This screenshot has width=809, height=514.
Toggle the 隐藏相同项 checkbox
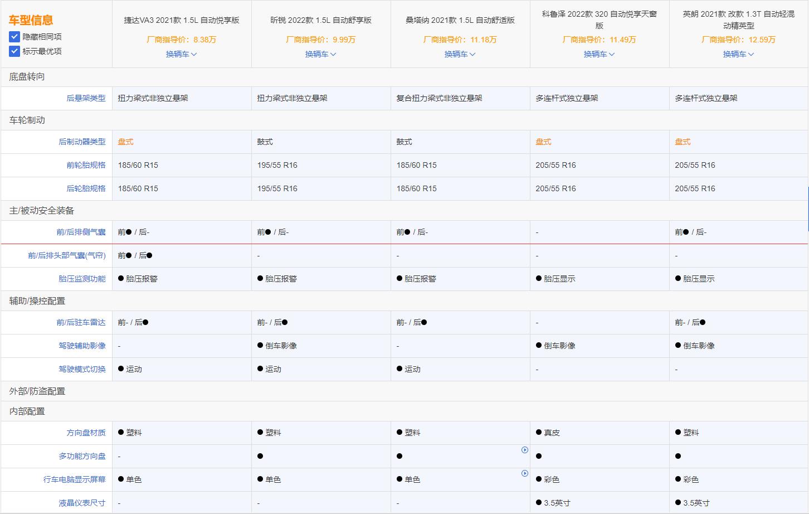tap(14, 37)
